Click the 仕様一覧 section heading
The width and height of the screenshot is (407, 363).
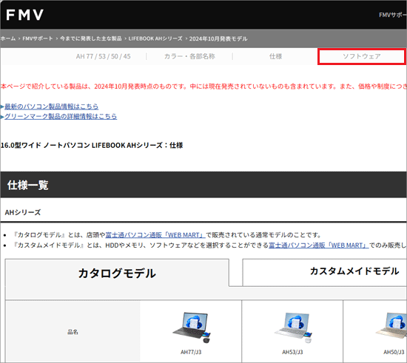(28, 185)
